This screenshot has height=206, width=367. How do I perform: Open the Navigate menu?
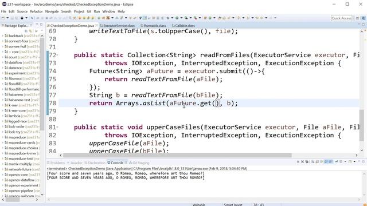pyautogui.click(x=52, y=11)
